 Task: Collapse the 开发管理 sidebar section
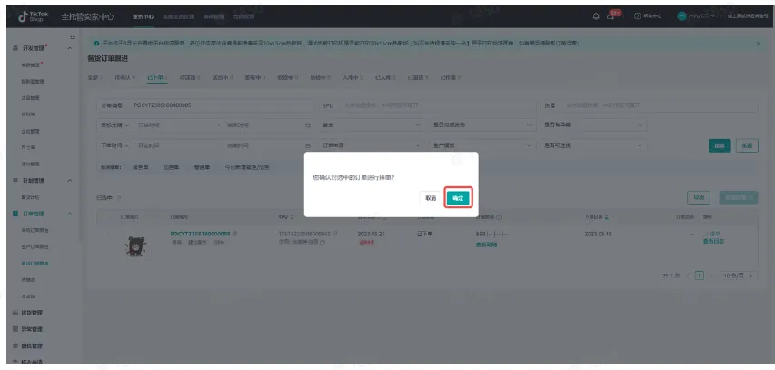[x=70, y=48]
